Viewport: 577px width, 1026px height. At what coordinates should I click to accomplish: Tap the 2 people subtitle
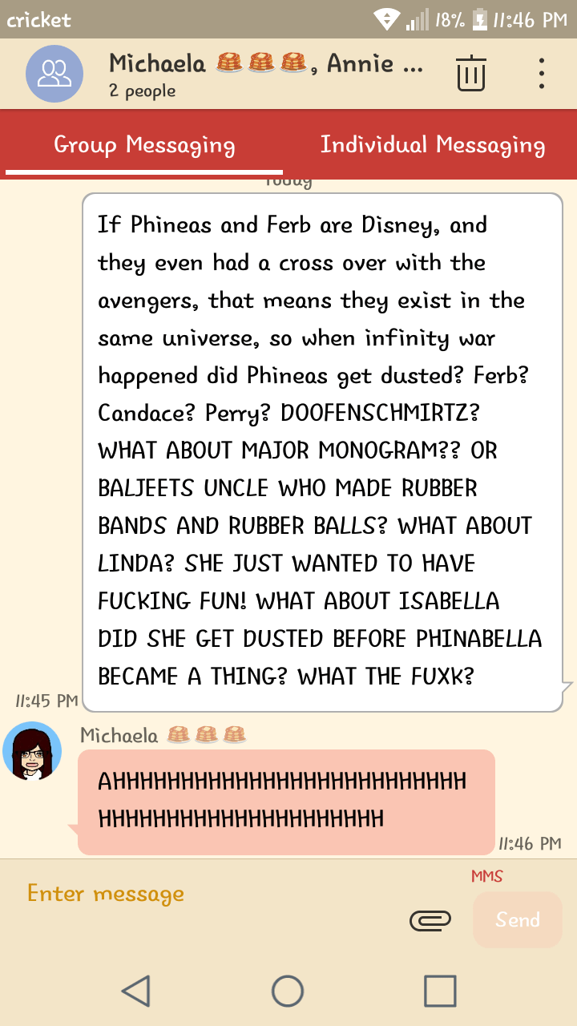(142, 91)
